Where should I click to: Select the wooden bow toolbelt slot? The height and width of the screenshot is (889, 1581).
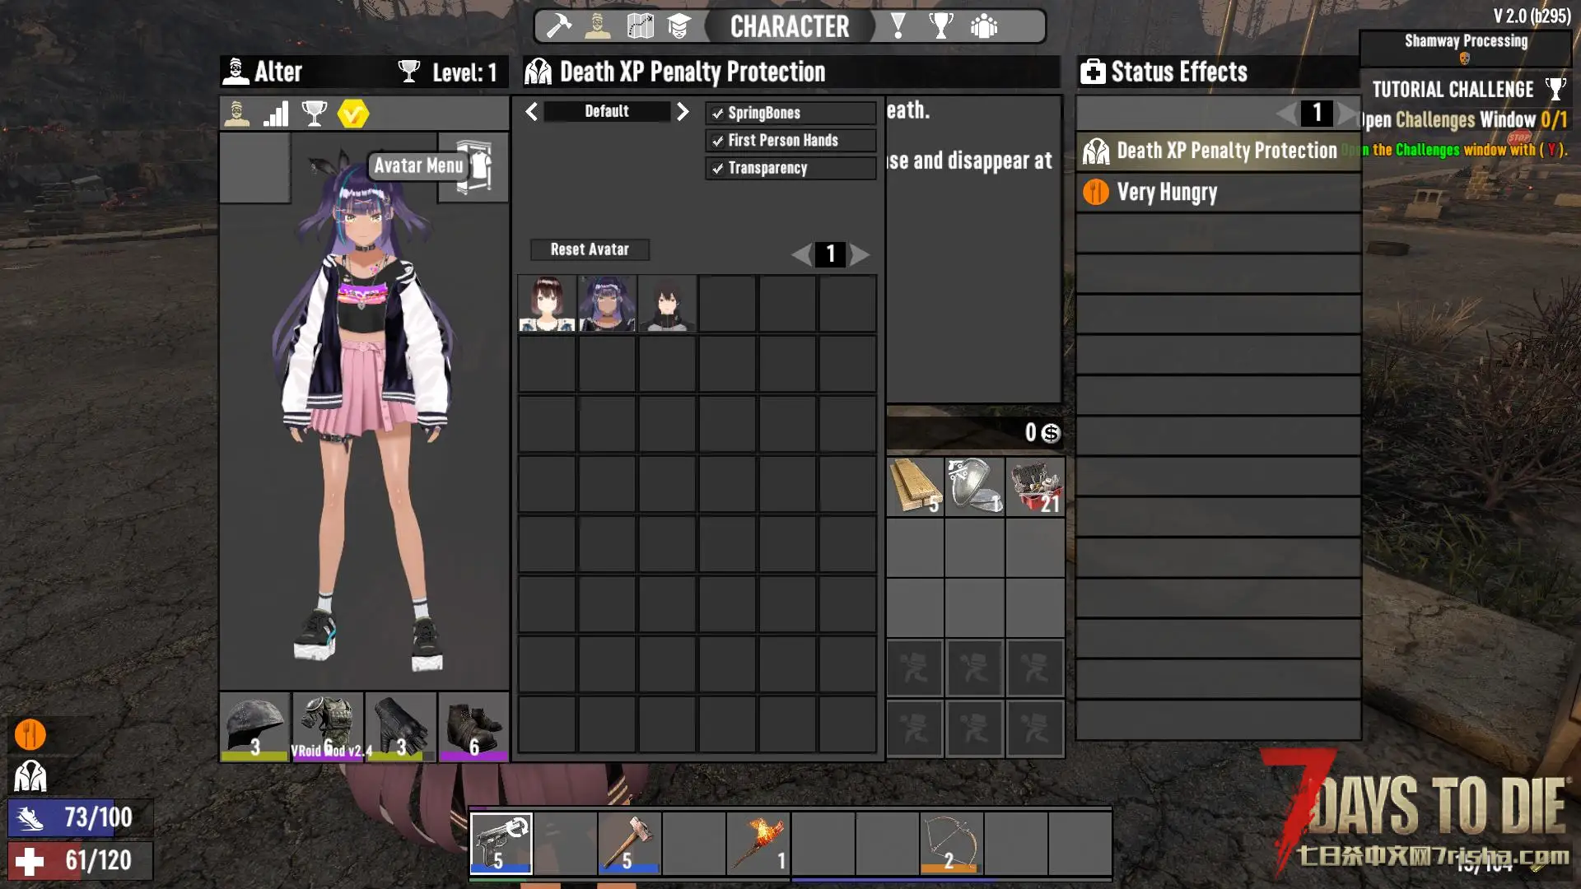click(x=951, y=843)
